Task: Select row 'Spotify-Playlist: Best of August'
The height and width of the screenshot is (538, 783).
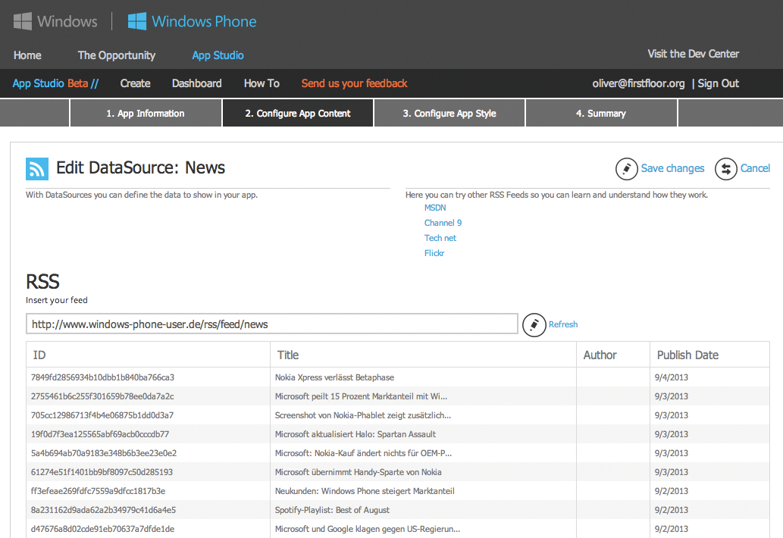Action: (x=398, y=510)
